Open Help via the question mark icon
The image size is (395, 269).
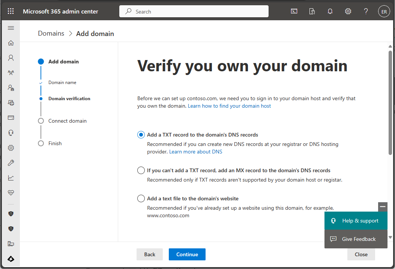point(366,11)
